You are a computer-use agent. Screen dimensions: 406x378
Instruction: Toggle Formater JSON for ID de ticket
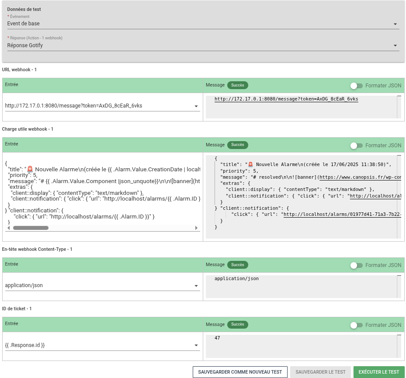pyautogui.click(x=357, y=325)
